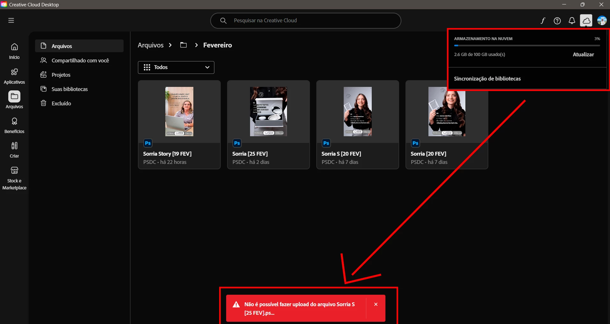Click Ps badge on Sorria [25 FEV]
The image size is (610, 324).
[x=237, y=143]
